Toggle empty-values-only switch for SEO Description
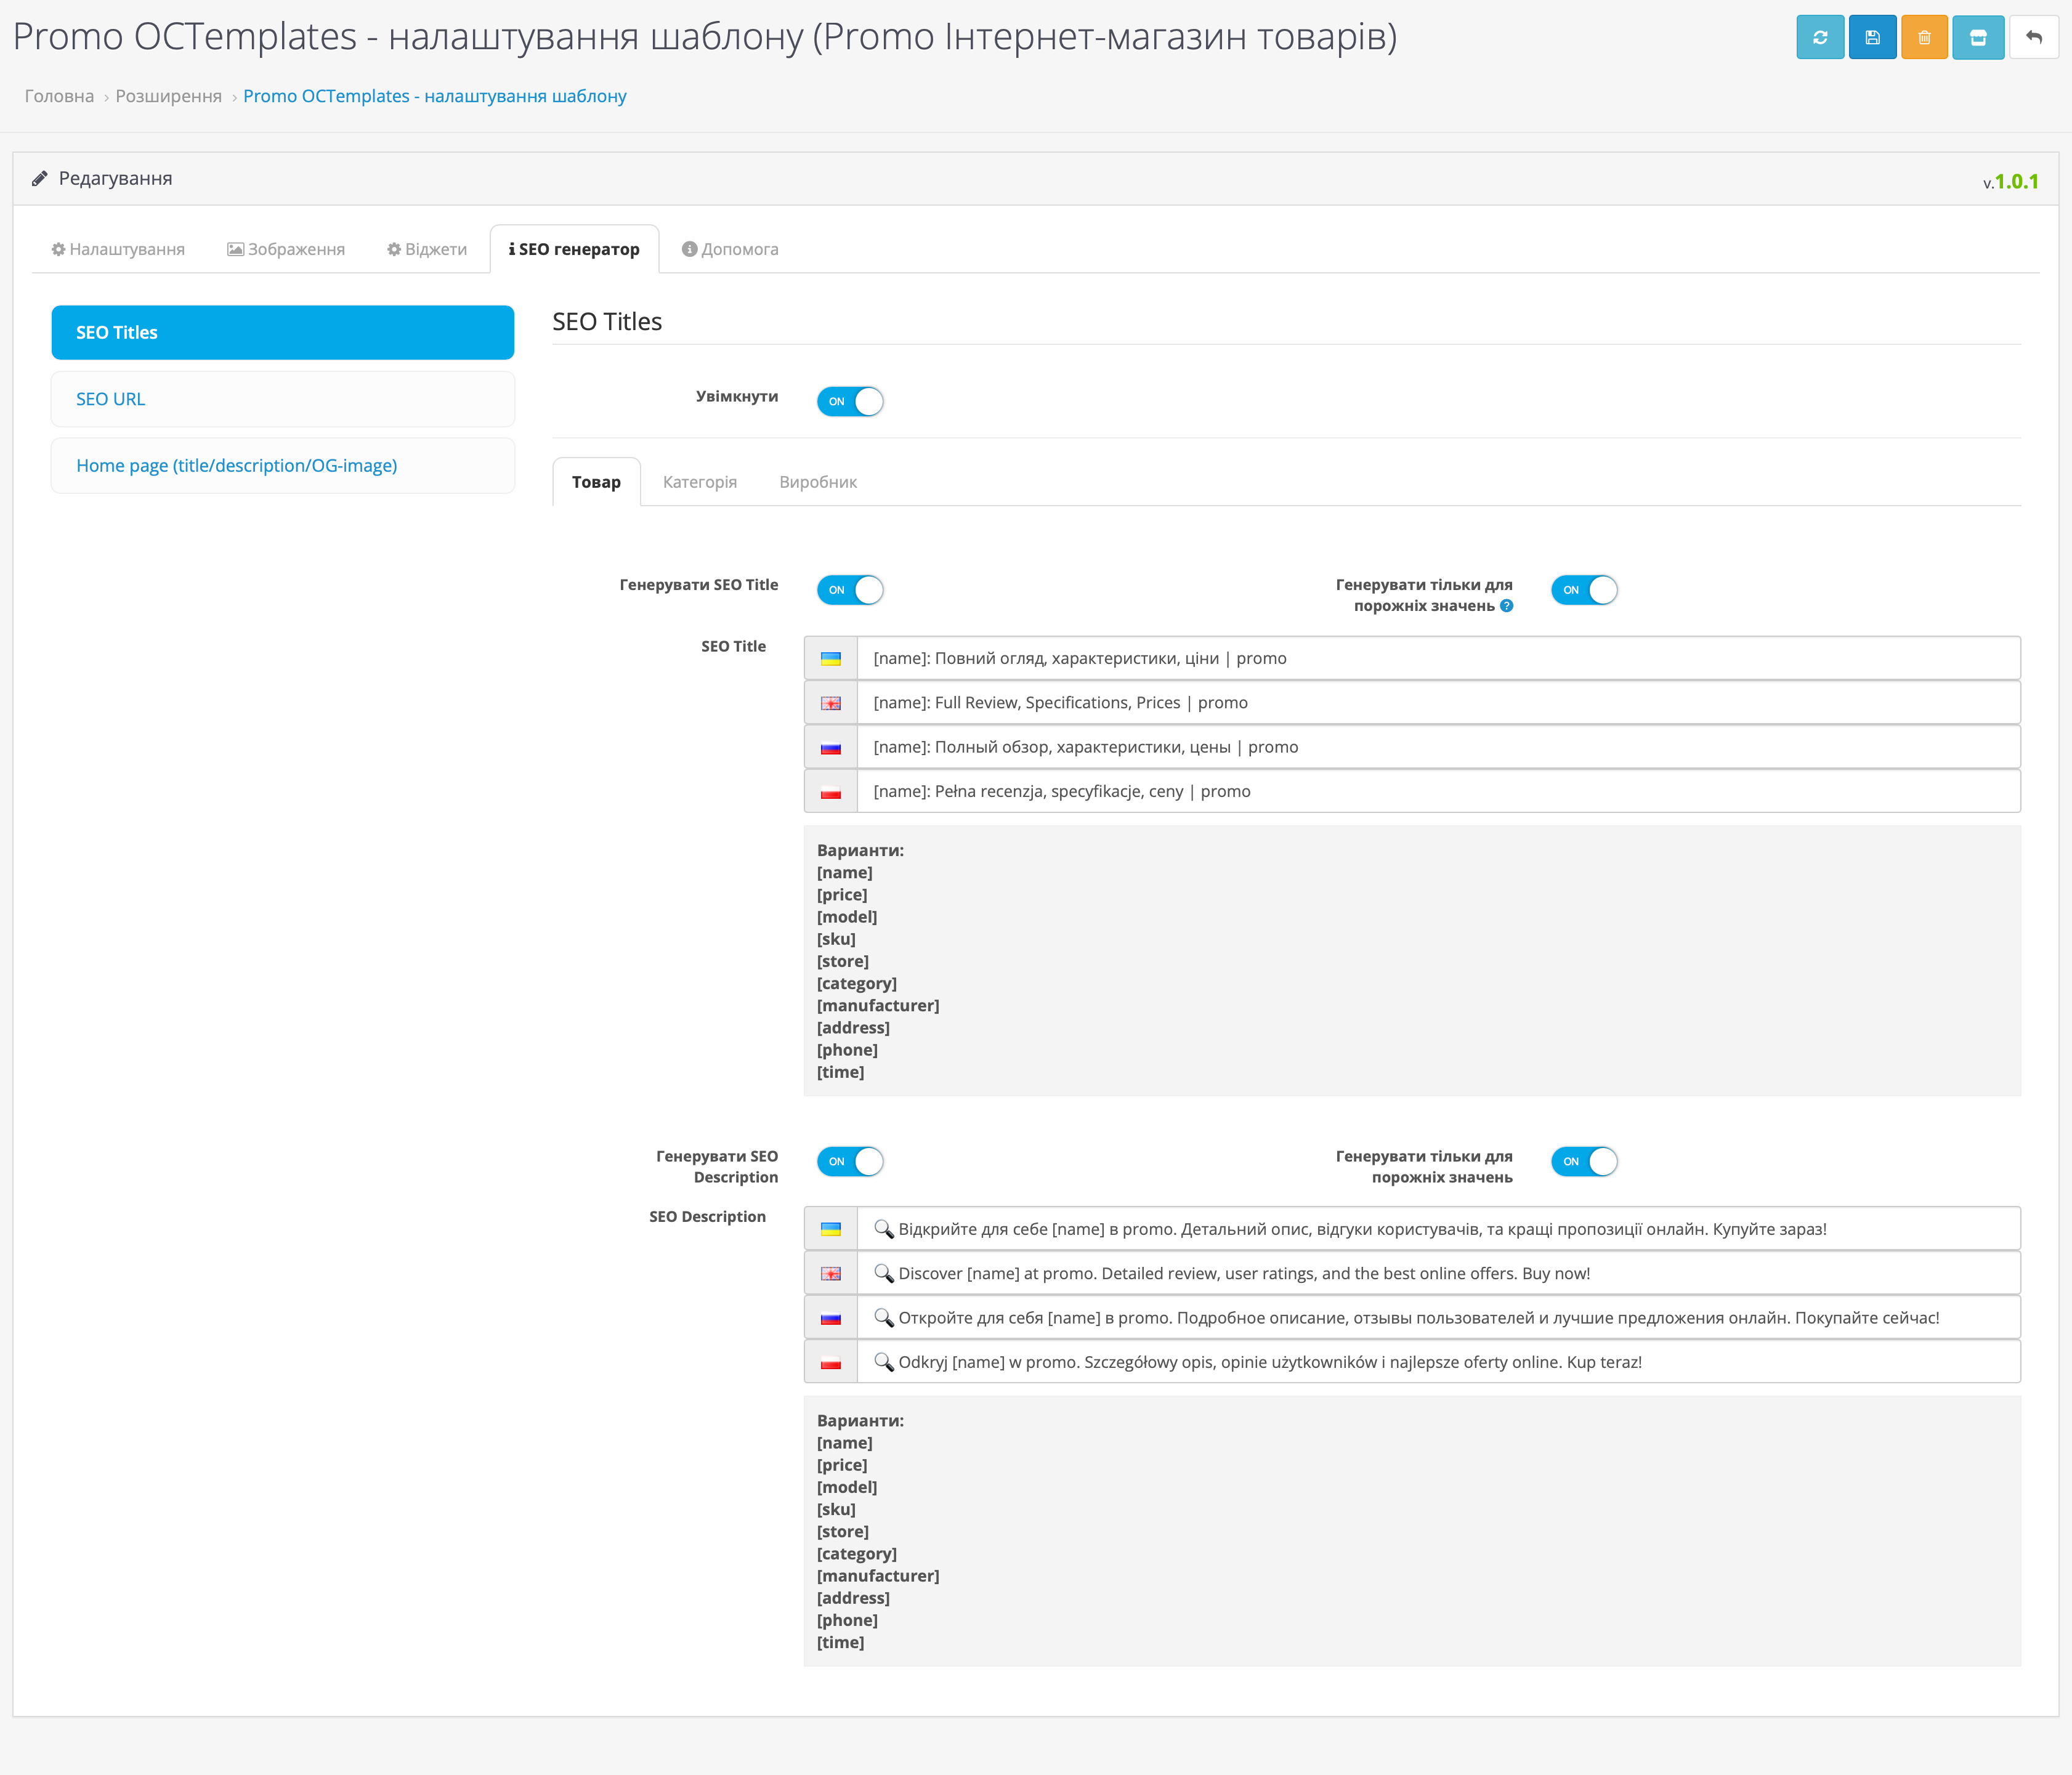The width and height of the screenshot is (2072, 1775). tap(1584, 1162)
